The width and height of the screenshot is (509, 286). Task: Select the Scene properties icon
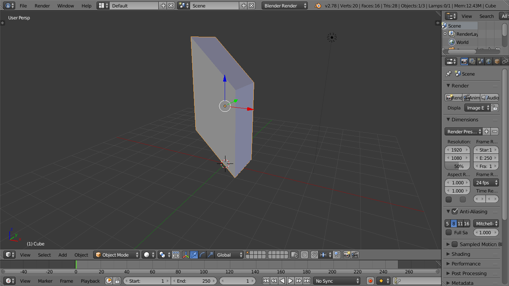[480, 61]
